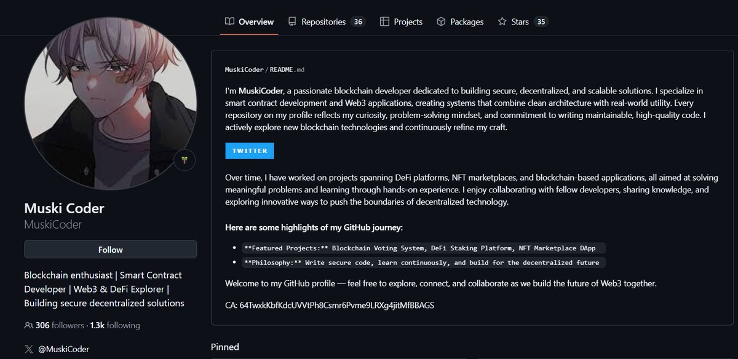Open Projects via its table icon
The image size is (738, 359).
[x=384, y=21]
